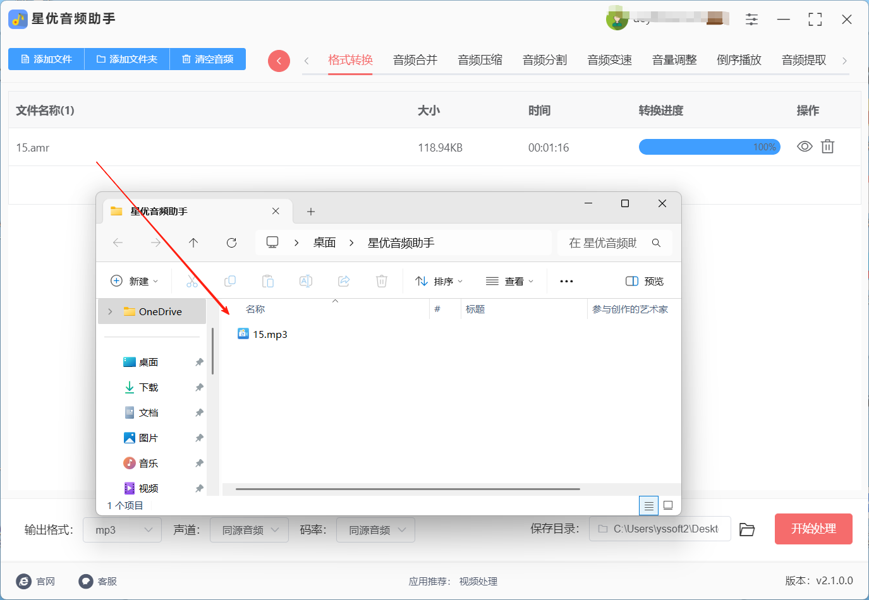Switch to details view layout icon
The image size is (869, 600).
(x=648, y=505)
